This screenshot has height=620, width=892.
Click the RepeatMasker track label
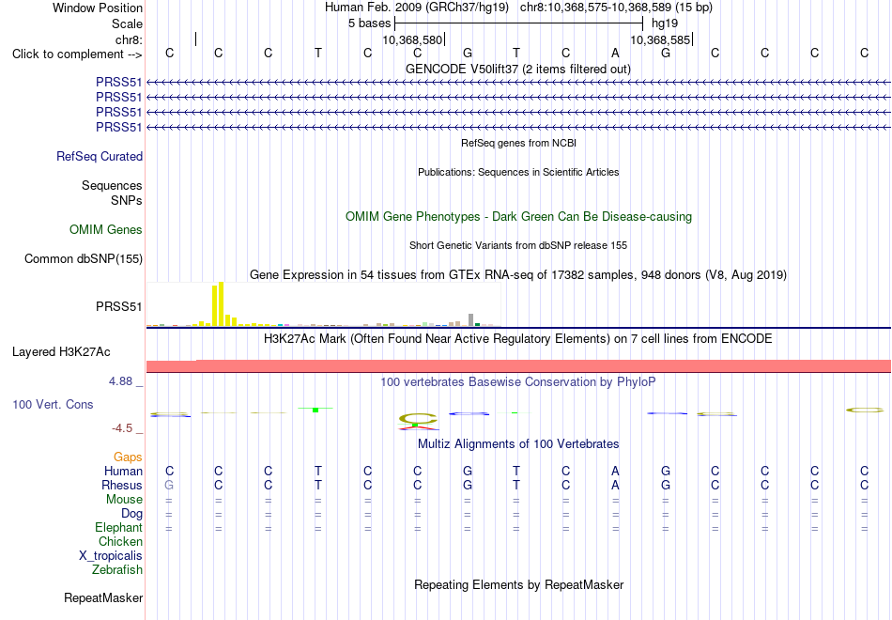pyautogui.click(x=103, y=597)
